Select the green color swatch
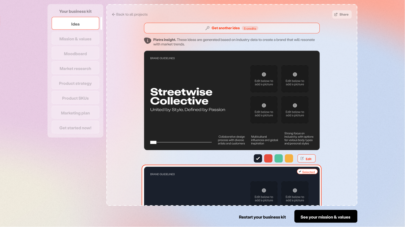Screen dimensions: 405x227 tap(278, 158)
